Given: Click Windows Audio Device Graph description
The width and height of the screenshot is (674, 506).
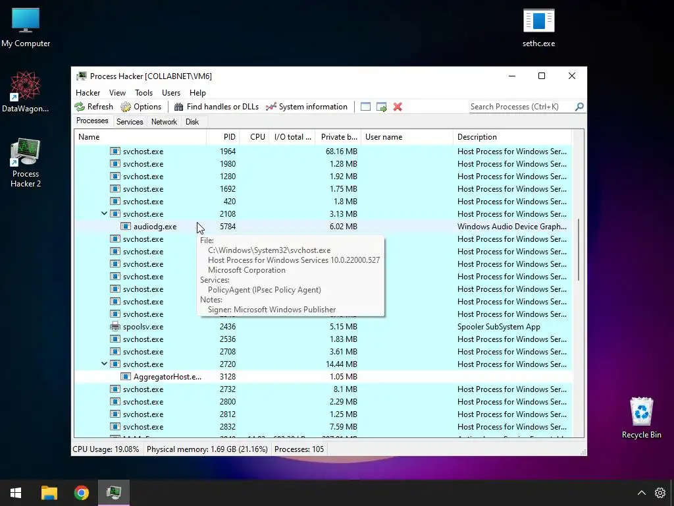Looking at the screenshot, I should click(512, 227).
